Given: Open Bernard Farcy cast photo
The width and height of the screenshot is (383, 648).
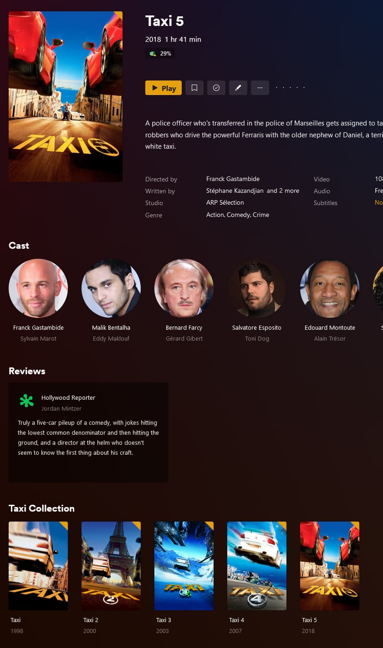Looking at the screenshot, I should coord(184,288).
